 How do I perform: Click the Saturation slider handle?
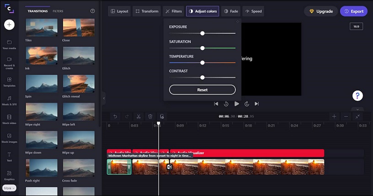click(202, 48)
